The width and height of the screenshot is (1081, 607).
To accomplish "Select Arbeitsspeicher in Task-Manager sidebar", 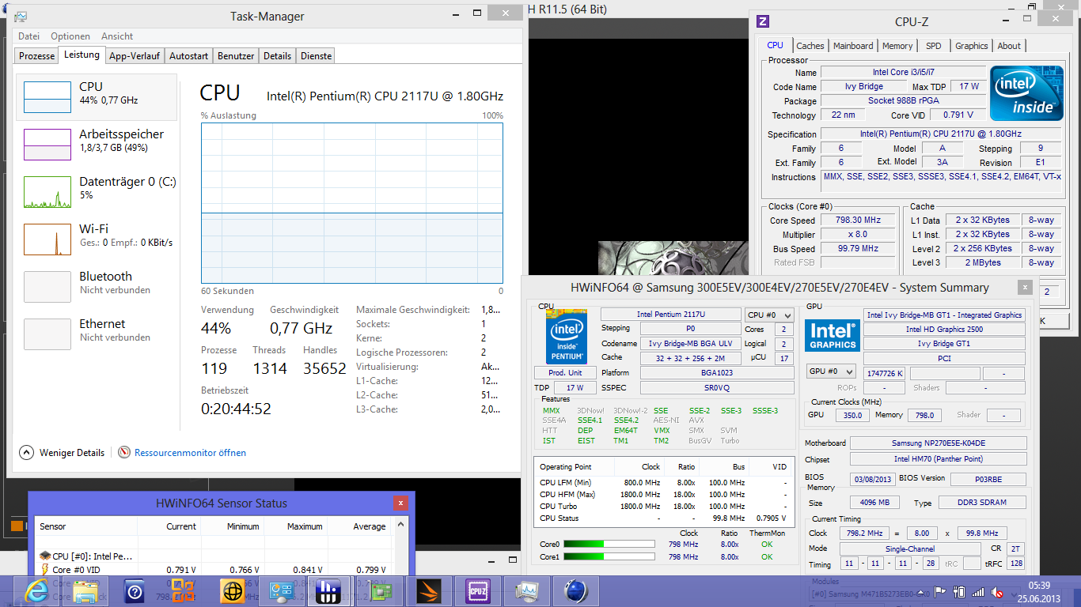I will tap(97, 144).
